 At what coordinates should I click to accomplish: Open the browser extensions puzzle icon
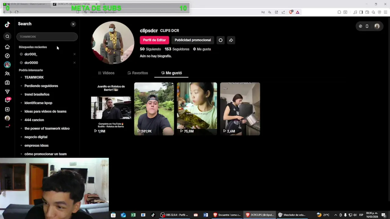pos(339,12)
